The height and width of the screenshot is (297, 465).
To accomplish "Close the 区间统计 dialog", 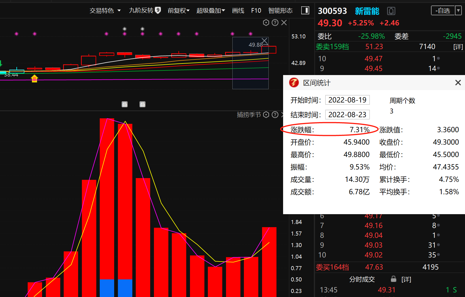I will 458,83.
